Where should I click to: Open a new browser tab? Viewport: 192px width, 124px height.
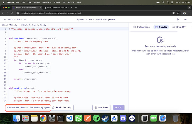[76, 7]
